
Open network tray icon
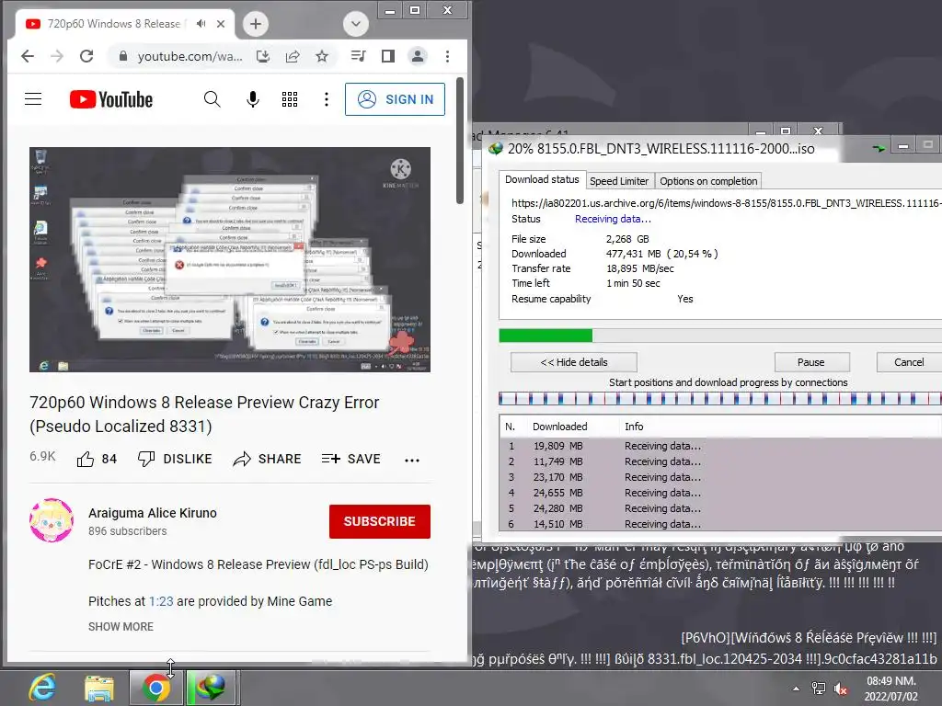coord(818,689)
